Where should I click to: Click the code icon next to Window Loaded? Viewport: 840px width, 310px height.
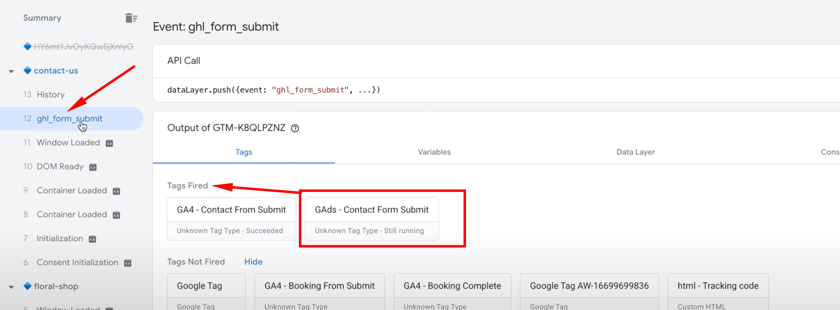point(109,143)
